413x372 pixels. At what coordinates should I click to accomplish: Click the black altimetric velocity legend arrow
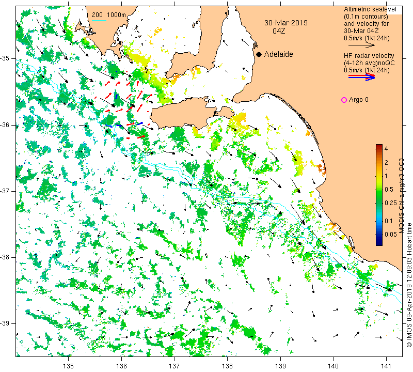pyautogui.click(x=361, y=45)
